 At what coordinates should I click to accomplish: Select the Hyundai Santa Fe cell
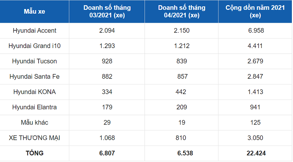[34, 77]
